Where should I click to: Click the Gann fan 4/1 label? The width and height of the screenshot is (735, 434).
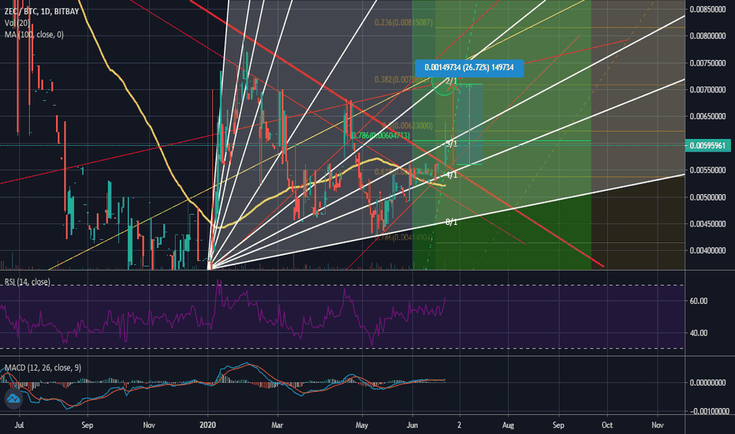451,175
